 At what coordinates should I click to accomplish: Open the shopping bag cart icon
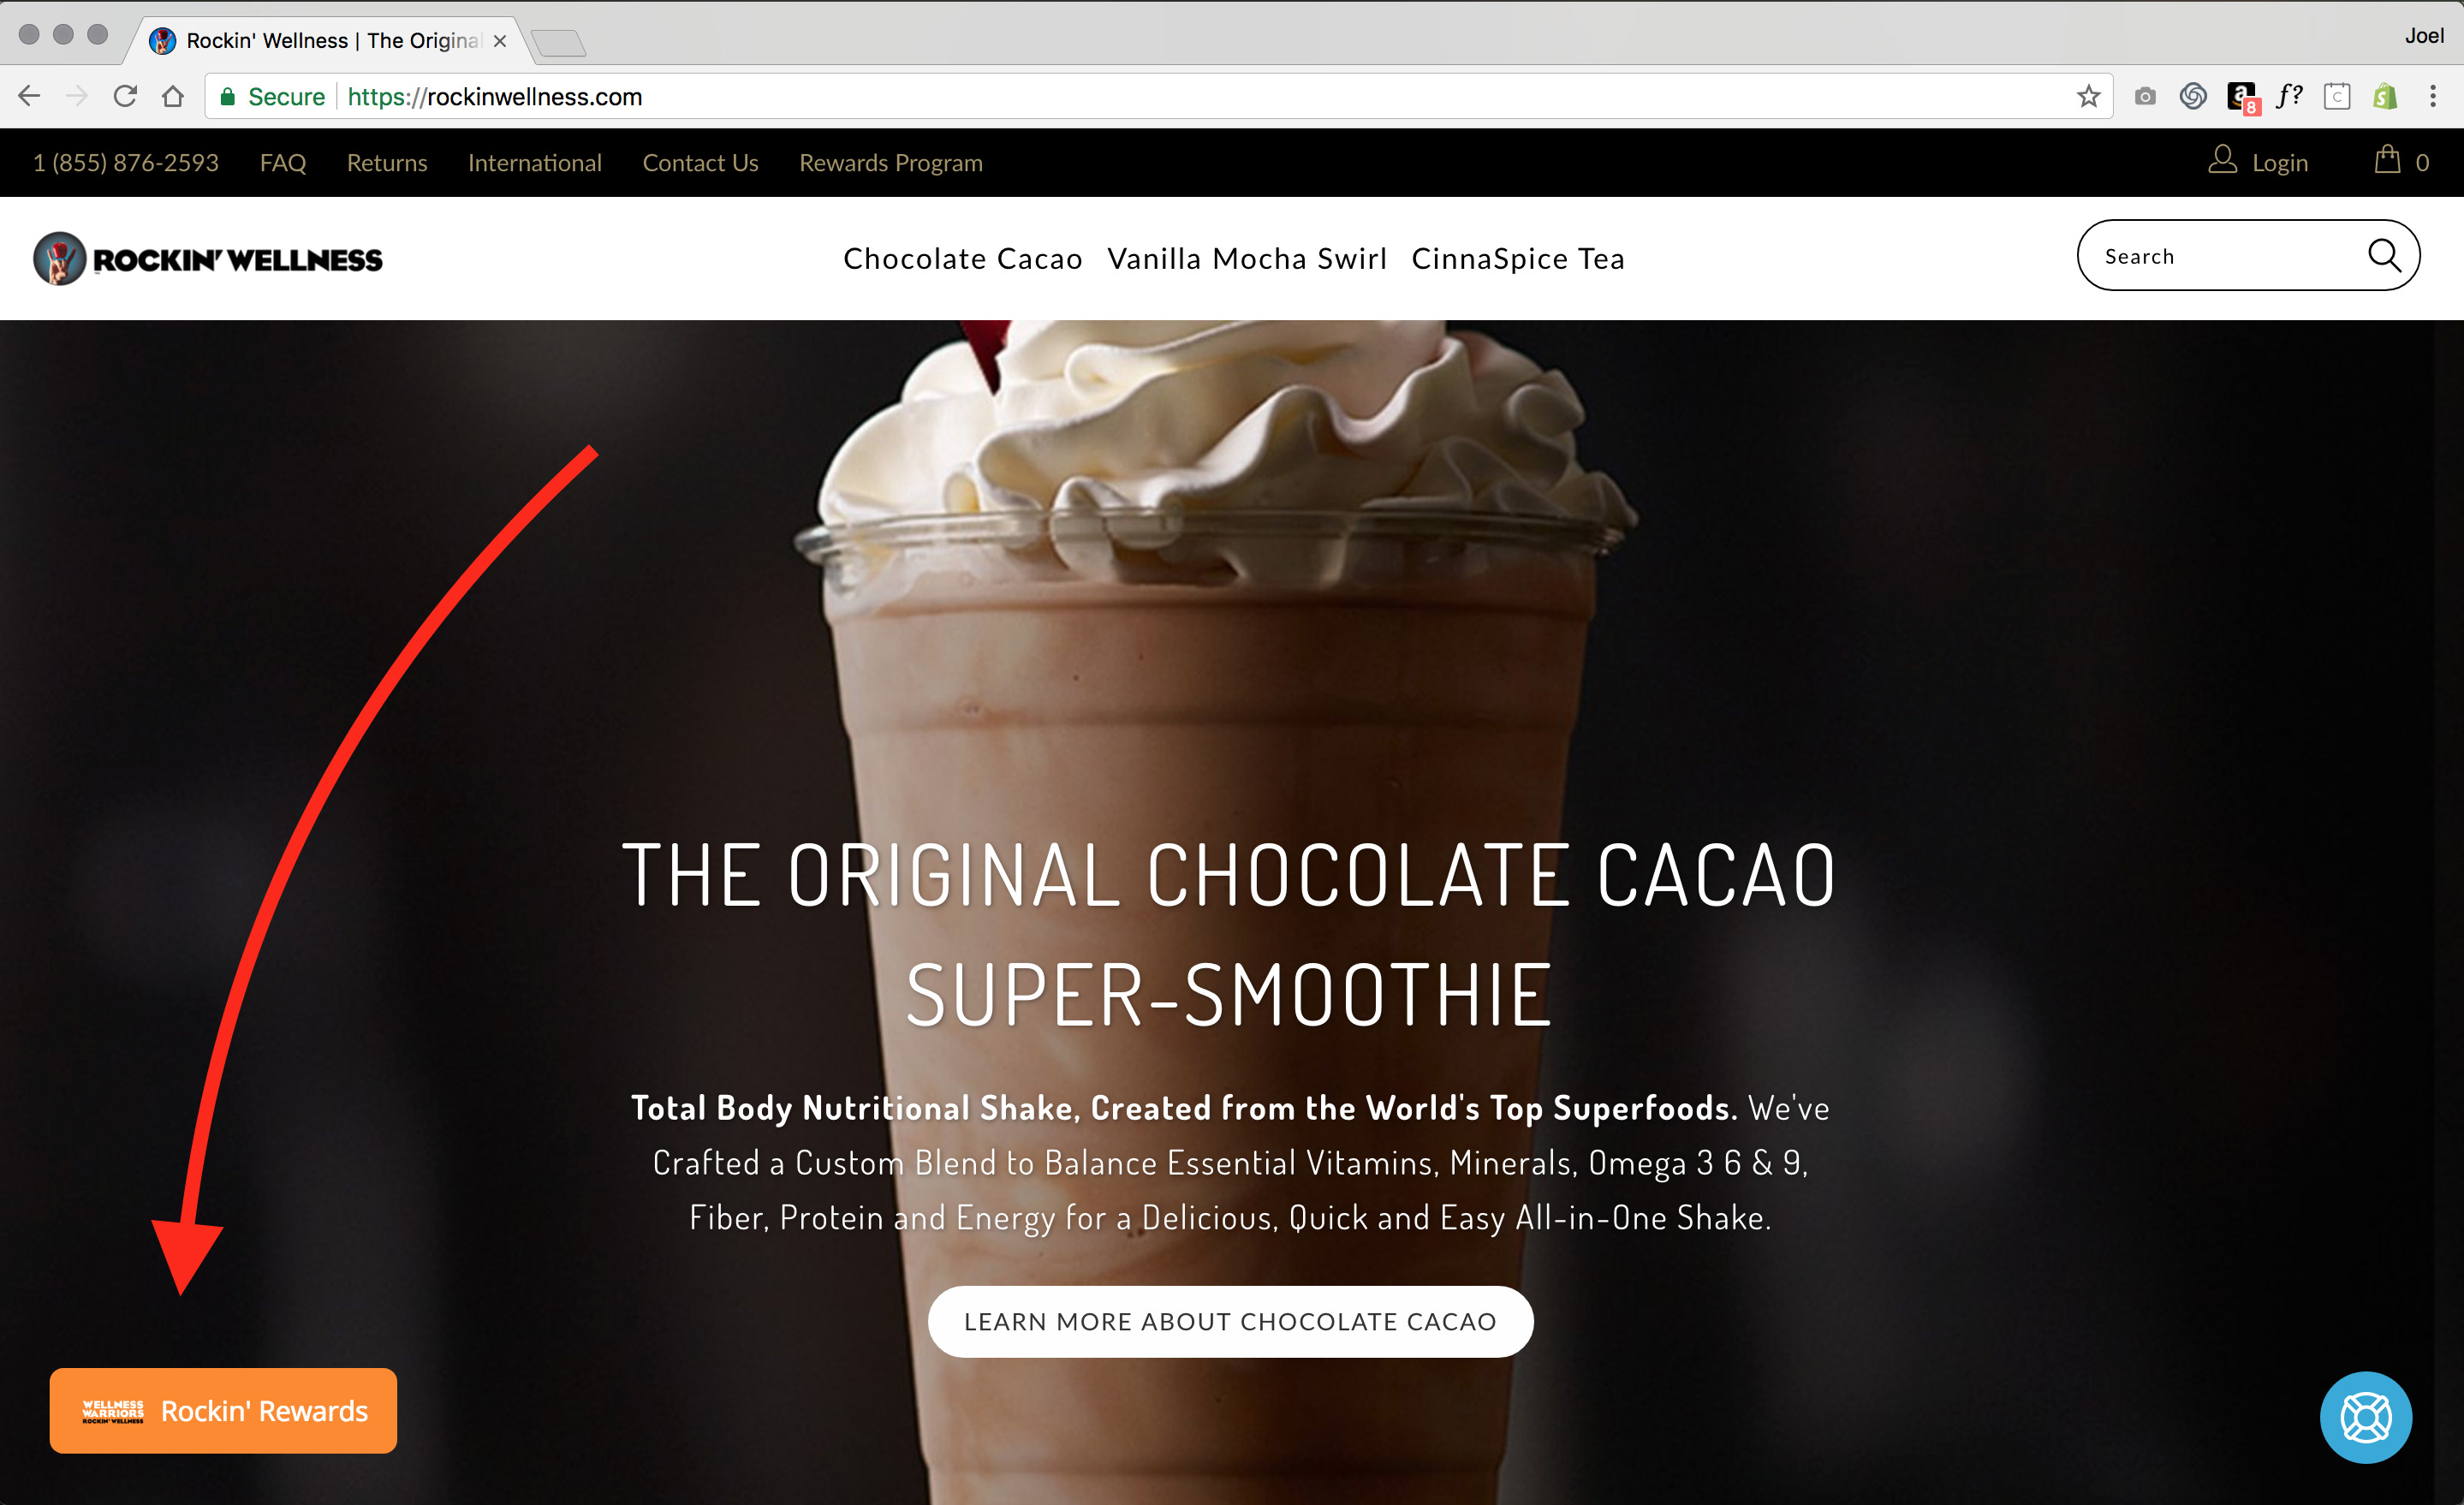(x=2388, y=160)
